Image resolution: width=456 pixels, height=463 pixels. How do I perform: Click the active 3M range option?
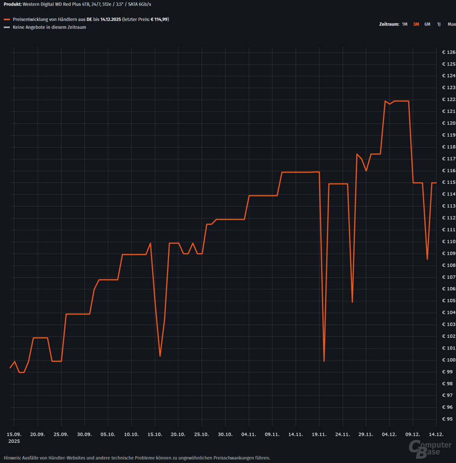coord(416,24)
